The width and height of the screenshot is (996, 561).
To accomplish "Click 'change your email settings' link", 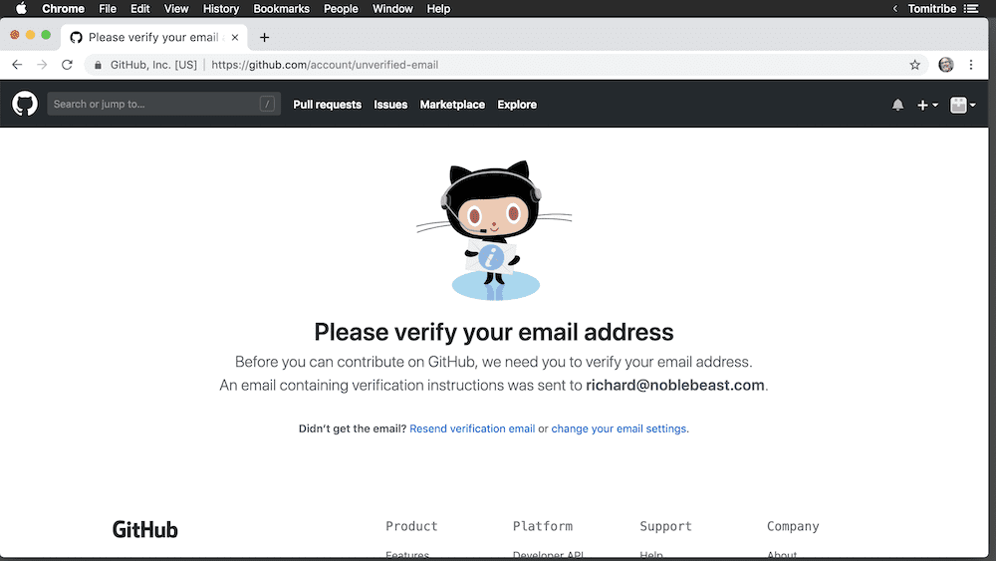I will (x=619, y=428).
